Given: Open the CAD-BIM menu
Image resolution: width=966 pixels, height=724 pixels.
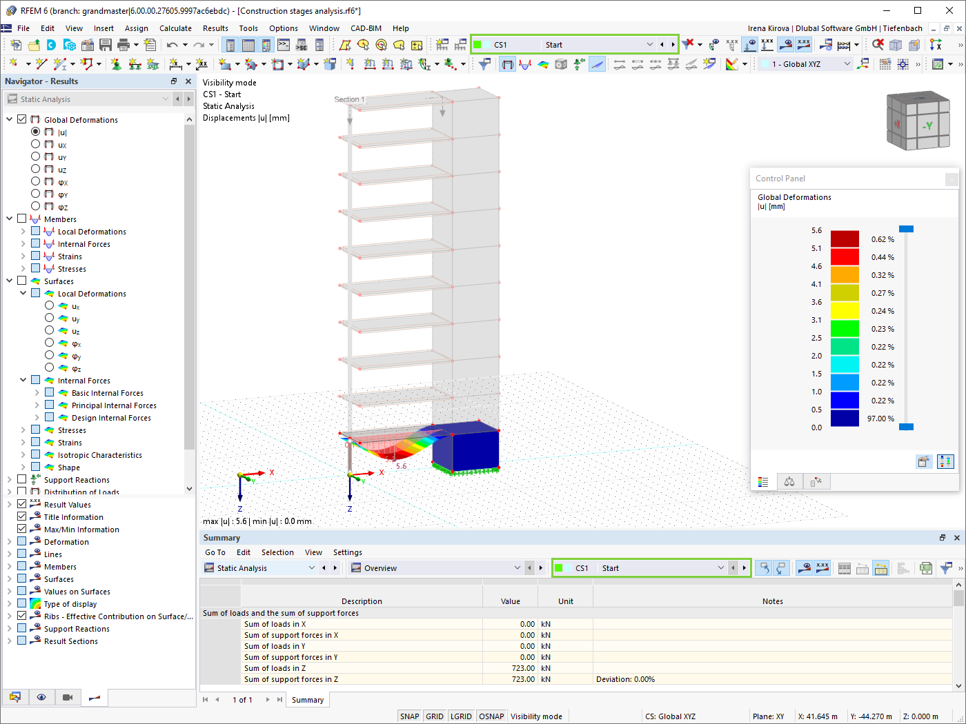Looking at the screenshot, I should (366, 28).
